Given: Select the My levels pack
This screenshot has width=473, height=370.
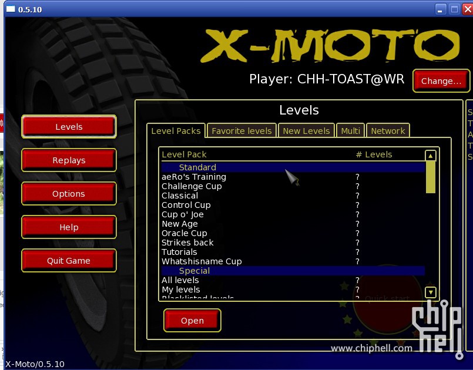Looking at the screenshot, I should pyautogui.click(x=293, y=290).
